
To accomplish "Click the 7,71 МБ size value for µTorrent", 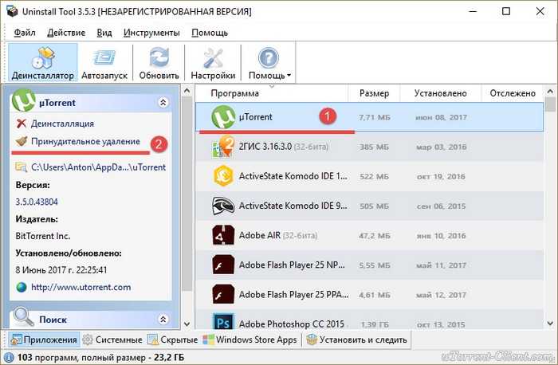I will point(375,117).
